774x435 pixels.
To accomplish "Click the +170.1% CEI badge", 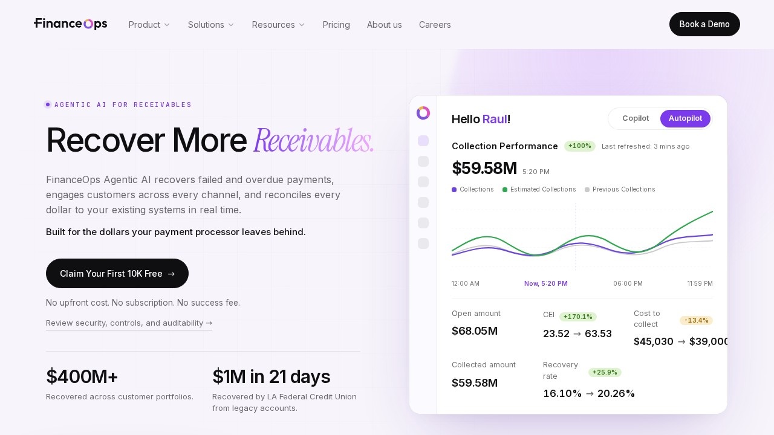I will coord(578,317).
